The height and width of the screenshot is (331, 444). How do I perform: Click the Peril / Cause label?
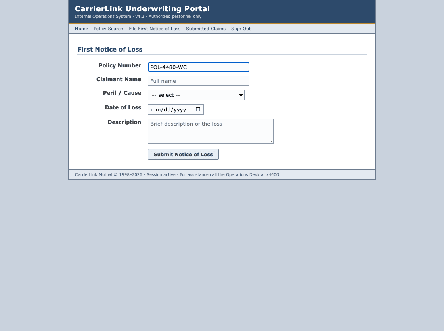pos(122,93)
